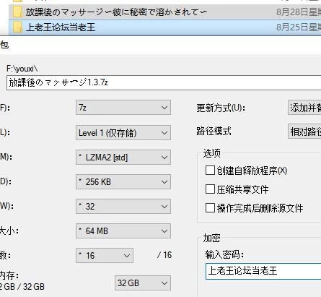Enable 创建自释放程序(X) checkbox

(x=210, y=171)
